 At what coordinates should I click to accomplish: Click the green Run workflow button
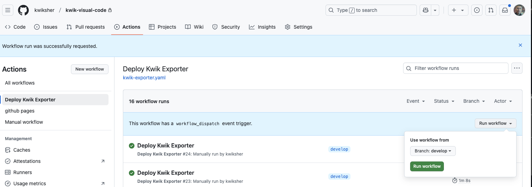pyautogui.click(x=427, y=166)
